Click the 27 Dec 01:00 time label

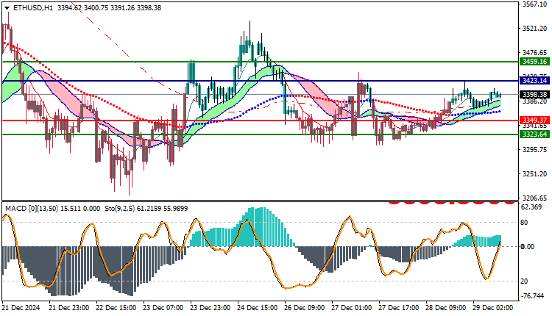[351, 308]
